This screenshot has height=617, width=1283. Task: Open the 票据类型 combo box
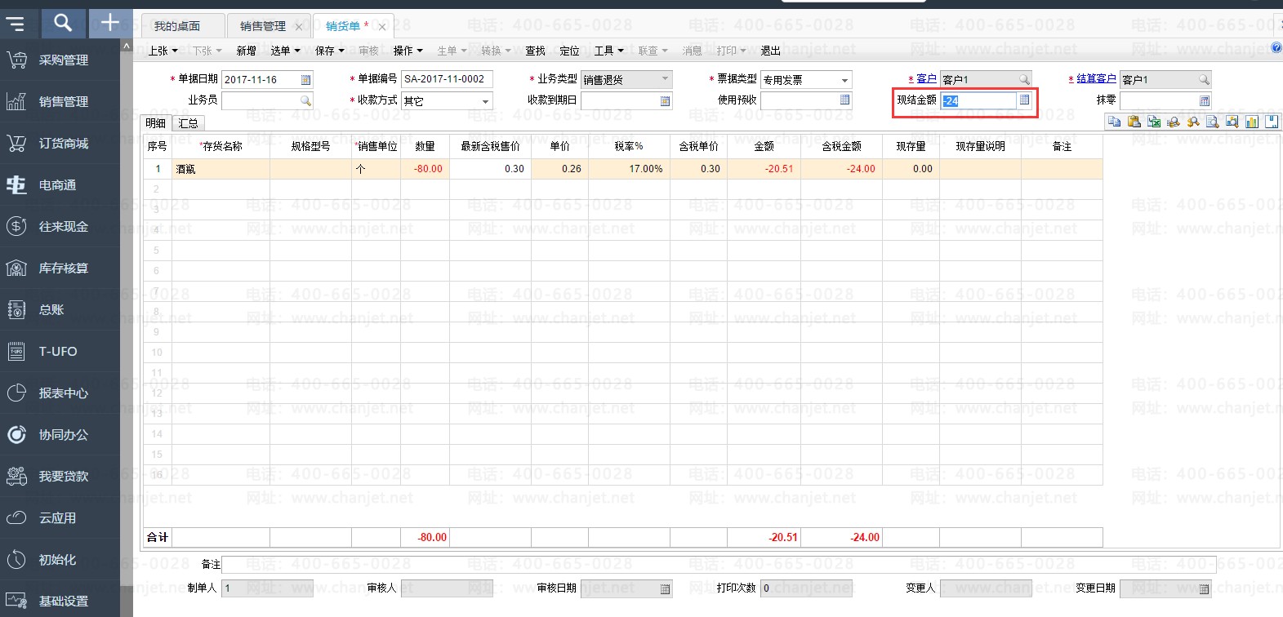pos(806,80)
